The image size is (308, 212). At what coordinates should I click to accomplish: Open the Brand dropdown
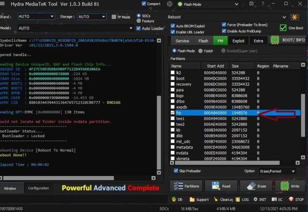[x=36, y=16]
